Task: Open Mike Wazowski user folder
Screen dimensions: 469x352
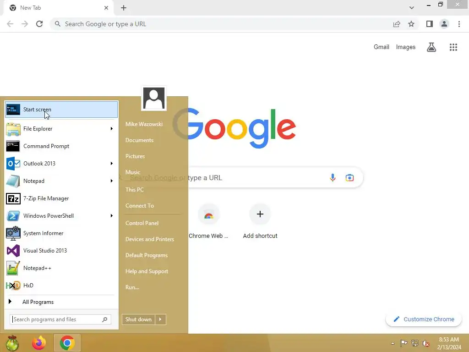Action: pyautogui.click(x=144, y=124)
